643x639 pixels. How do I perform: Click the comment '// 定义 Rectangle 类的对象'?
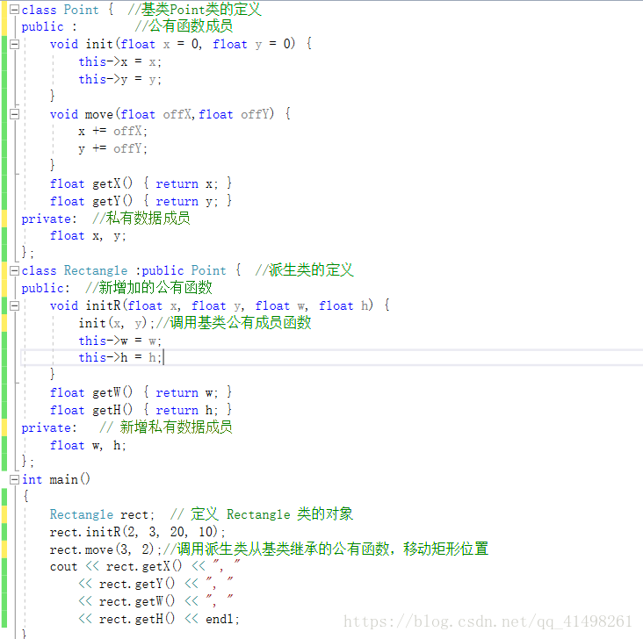coord(261,514)
